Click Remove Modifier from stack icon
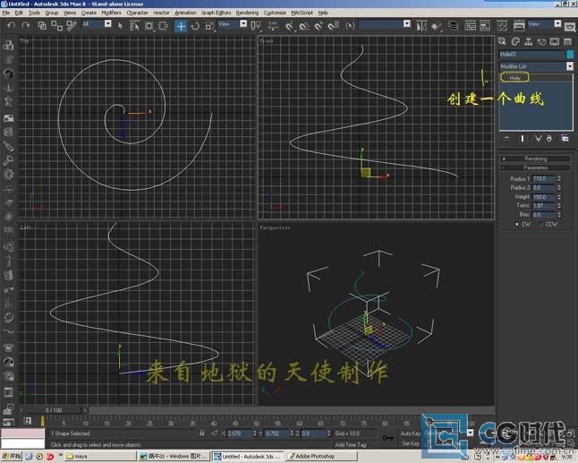 [549, 138]
